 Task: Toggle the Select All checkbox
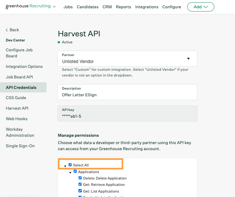[x=70, y=165]
